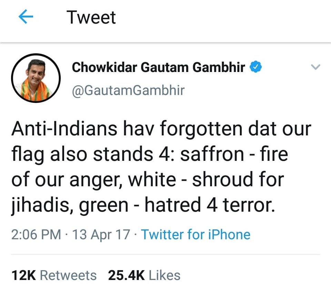The width and height of the screenshot is (331, 291).
Task: Click the tweet line starting Anti-Indians
Action: [161, 129]
